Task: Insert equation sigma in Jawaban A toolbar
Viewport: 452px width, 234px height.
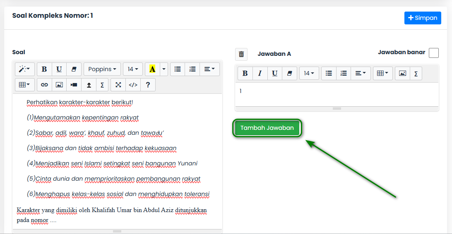Action: 416,74
